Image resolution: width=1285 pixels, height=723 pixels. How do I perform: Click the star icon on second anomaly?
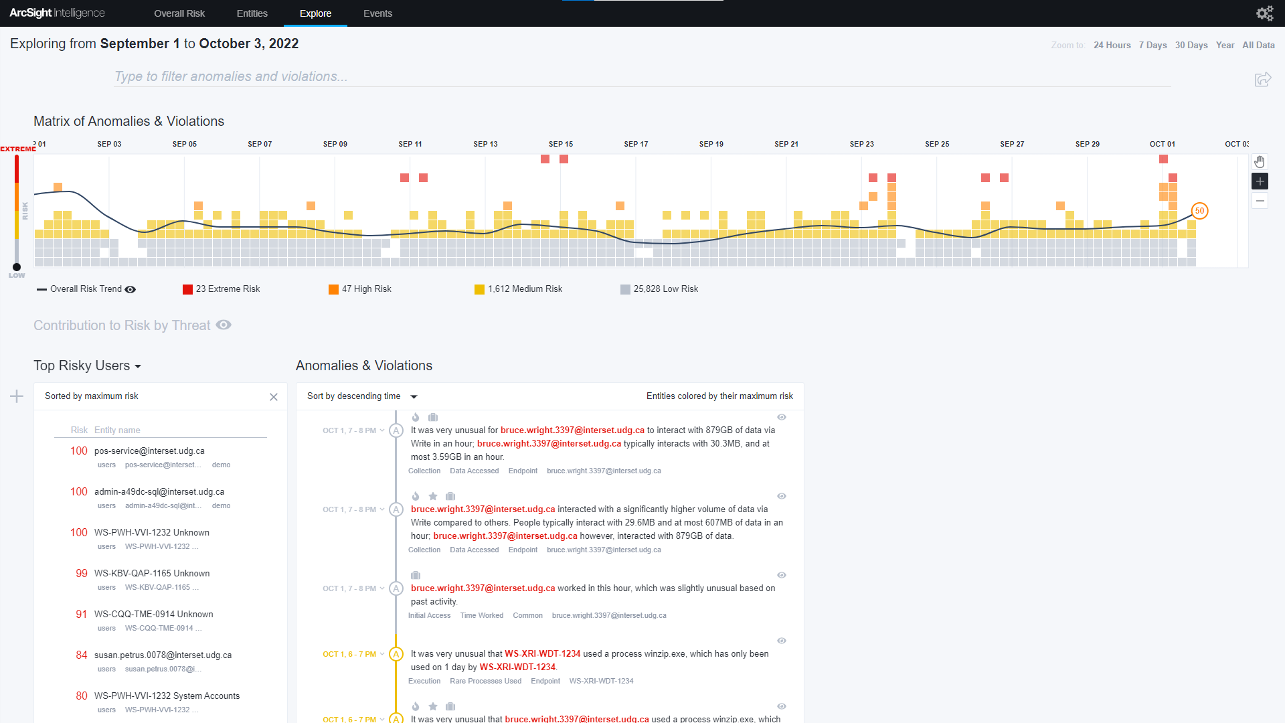(433, 496)
